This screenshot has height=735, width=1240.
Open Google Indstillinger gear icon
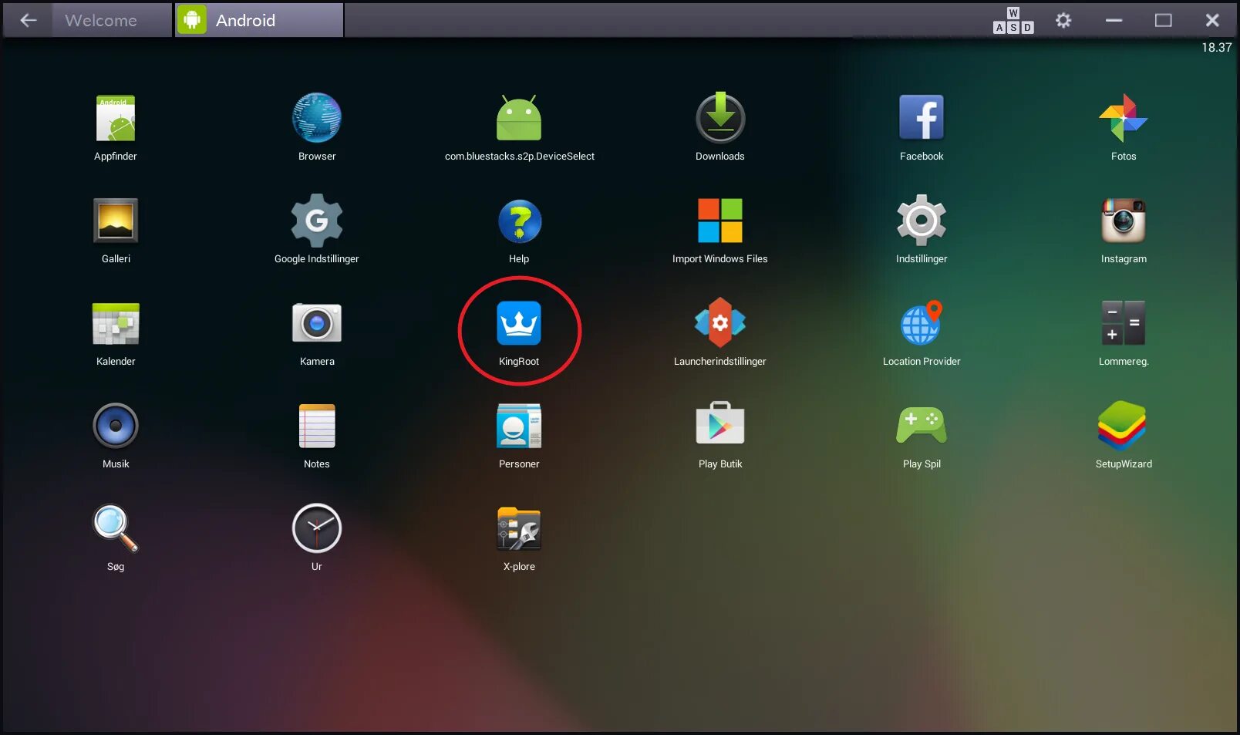317,221
